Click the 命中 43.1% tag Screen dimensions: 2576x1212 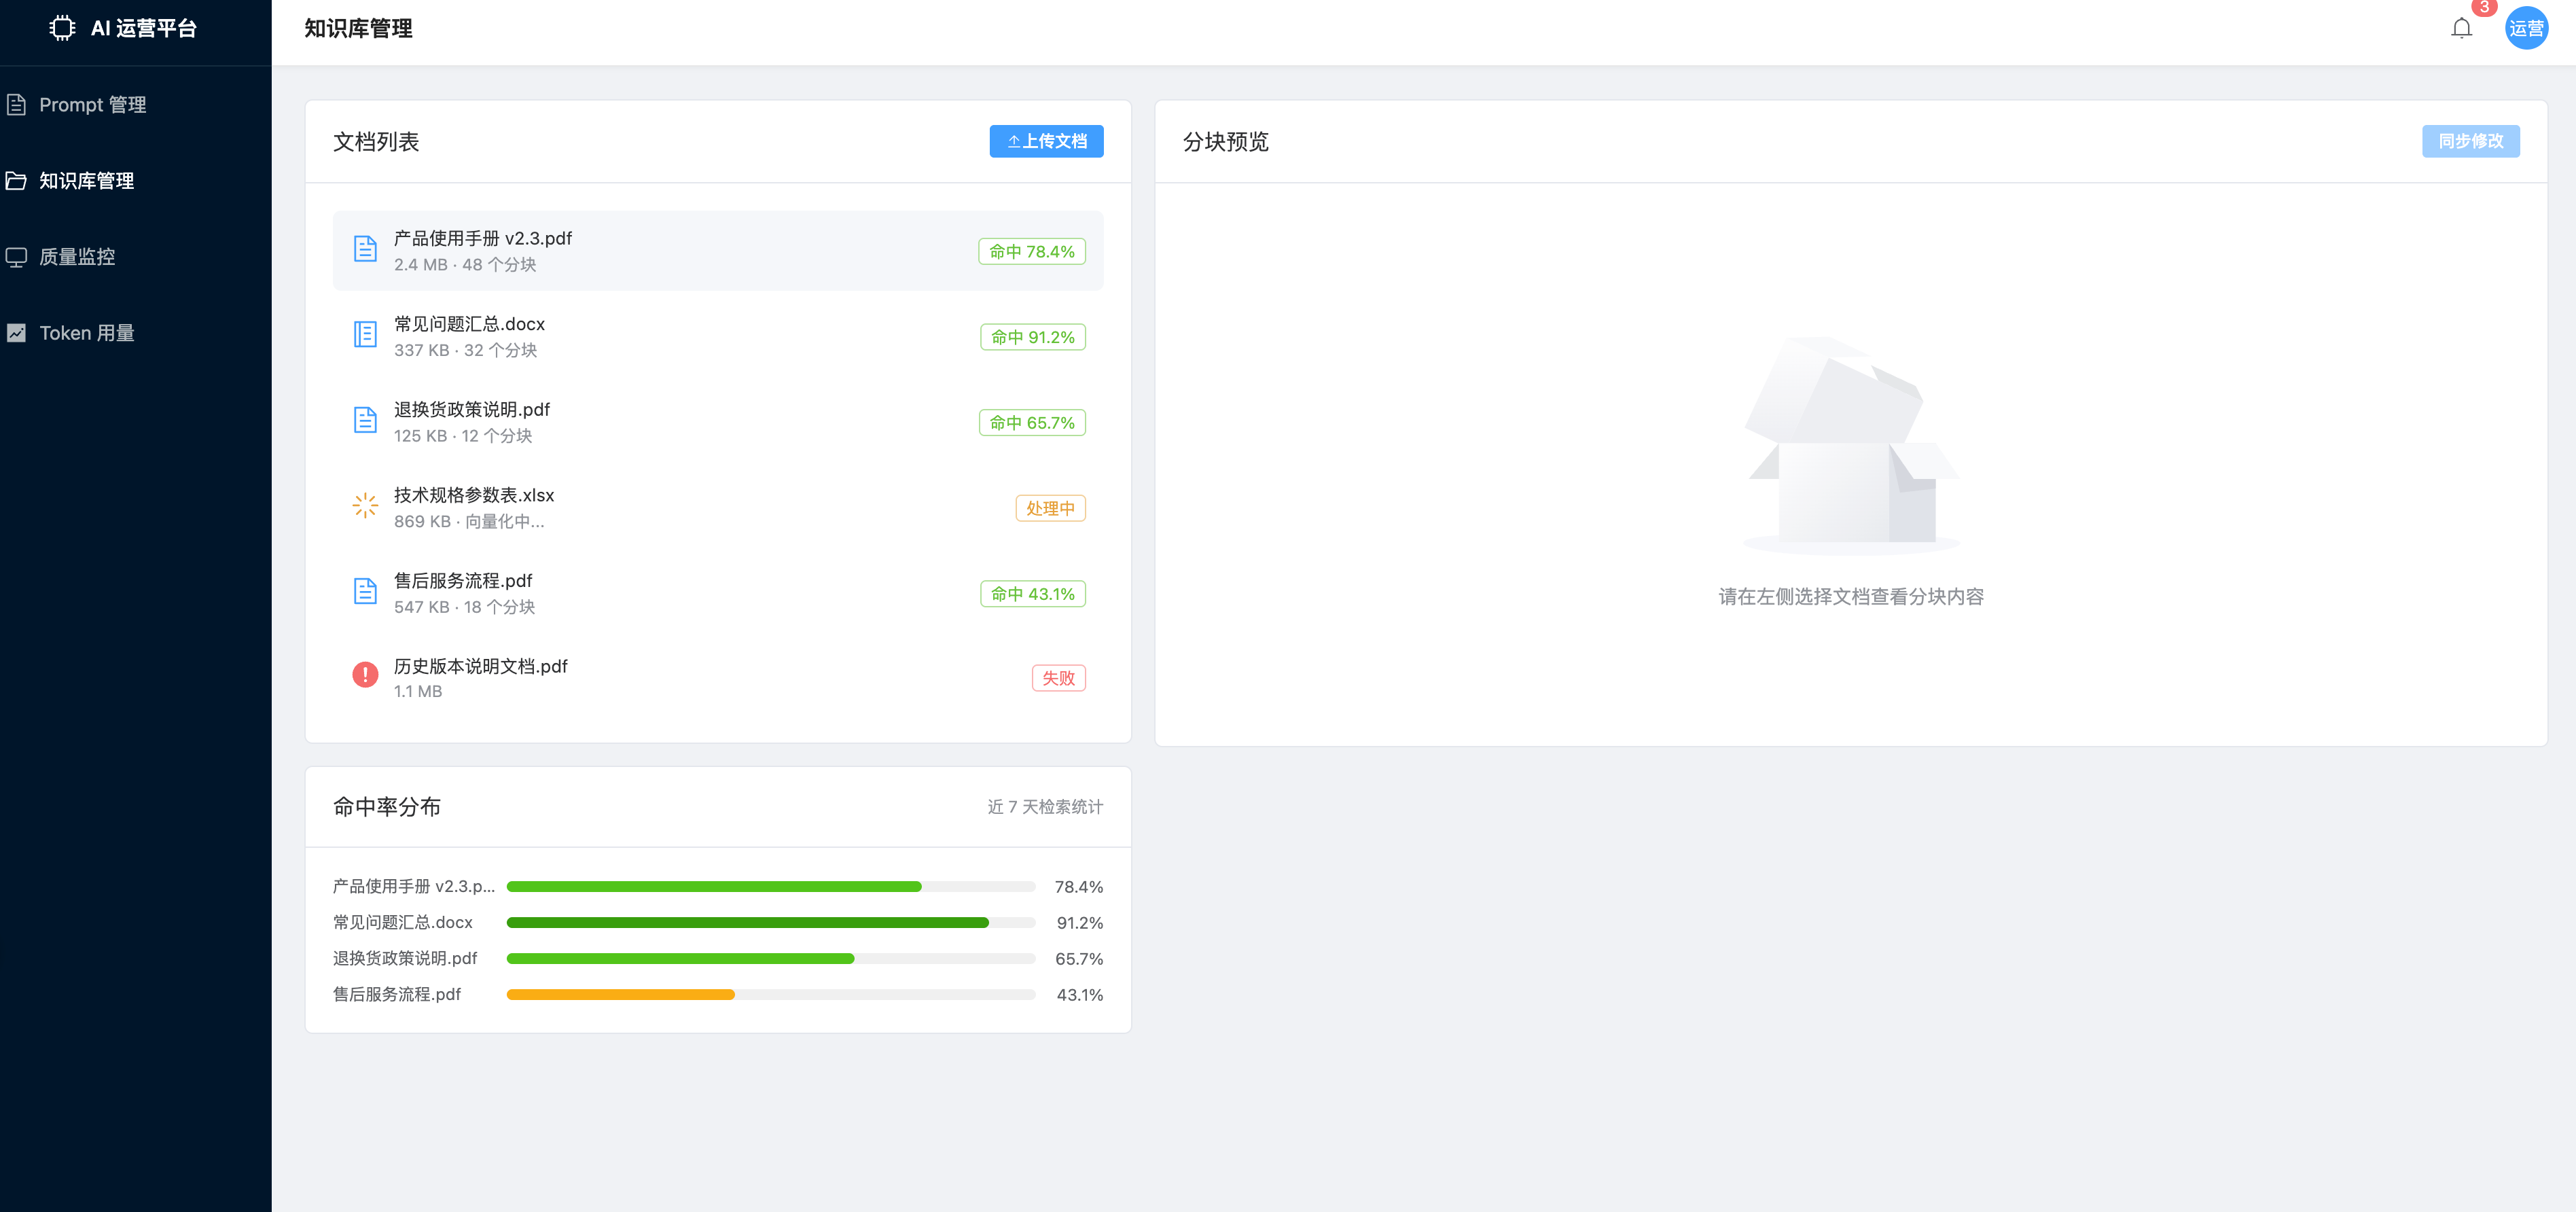(x=1033, y=594)
